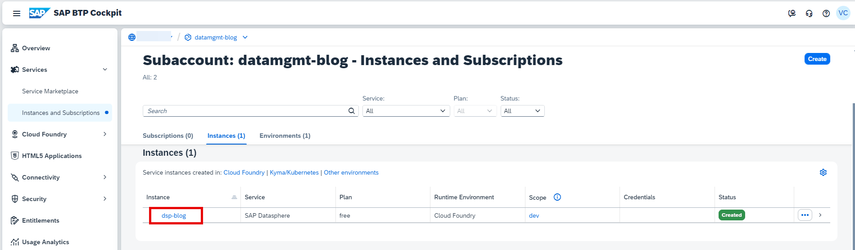Click into the Search input field
This screenshot has height=250, width=855.
(x=245, y=111)
